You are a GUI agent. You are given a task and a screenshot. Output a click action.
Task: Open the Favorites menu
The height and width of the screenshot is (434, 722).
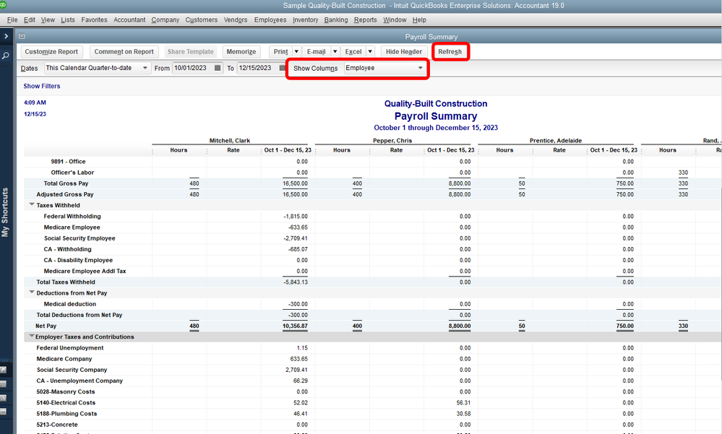94,19
